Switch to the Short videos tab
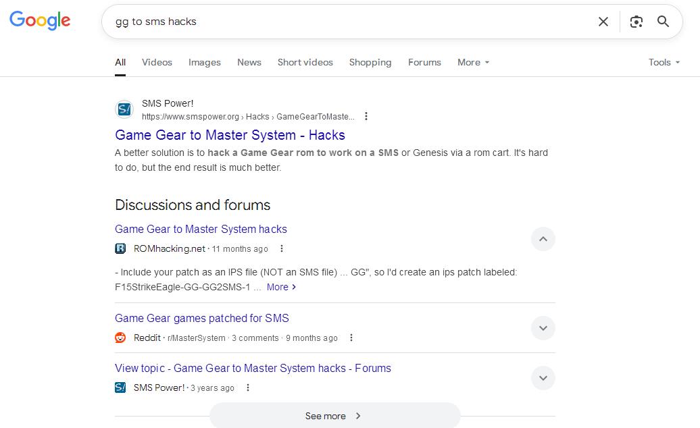Screen dimensions: 700x428 coord(305,62)
